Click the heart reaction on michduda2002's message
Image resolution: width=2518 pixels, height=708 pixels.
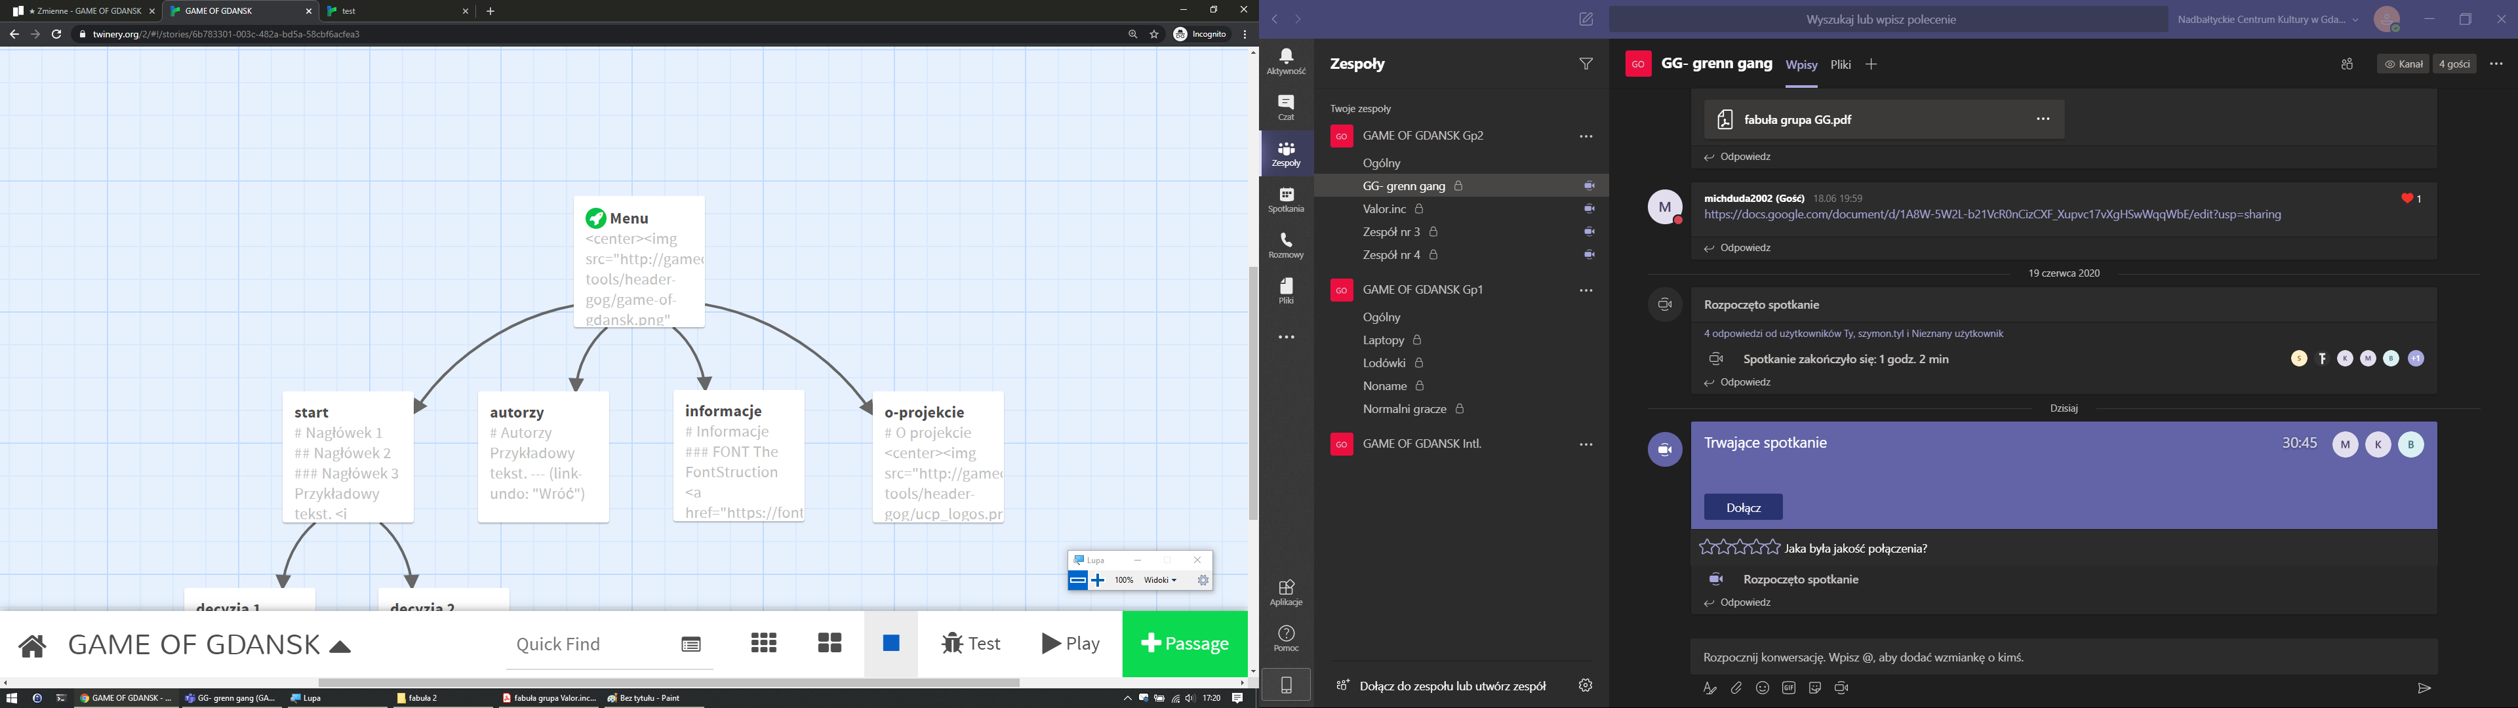click(2407, 199)
